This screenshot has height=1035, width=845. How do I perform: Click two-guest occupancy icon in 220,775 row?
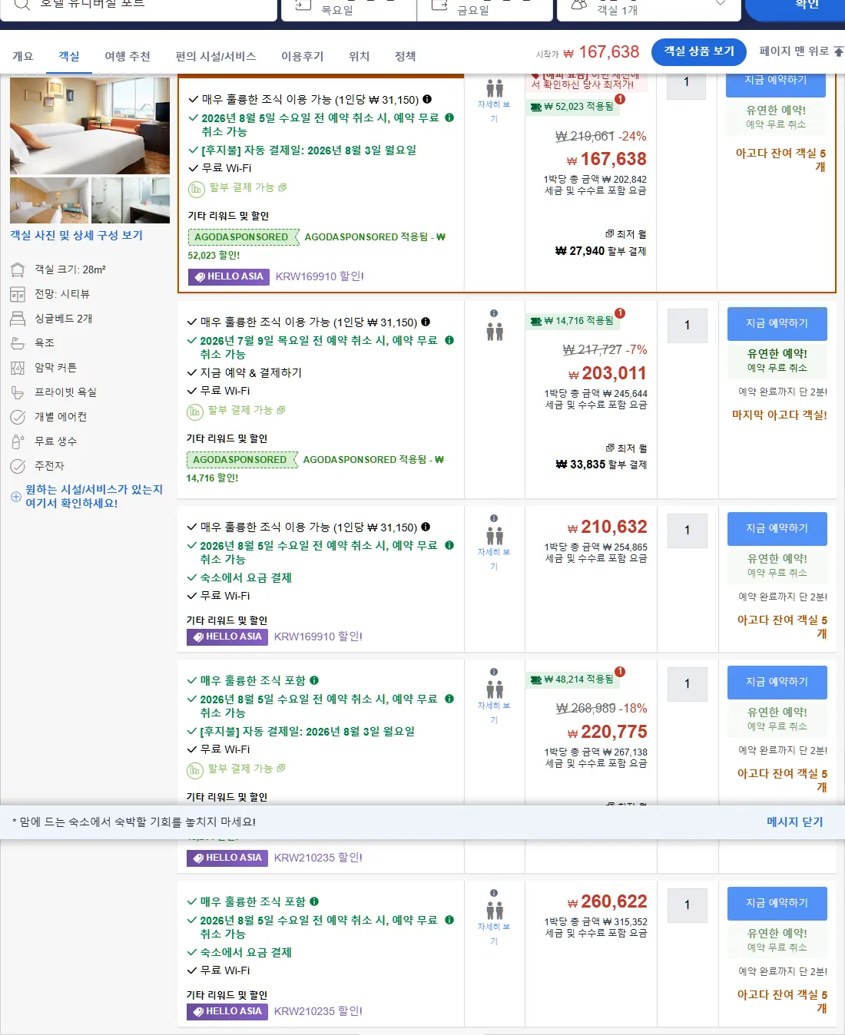coord(495,689)
